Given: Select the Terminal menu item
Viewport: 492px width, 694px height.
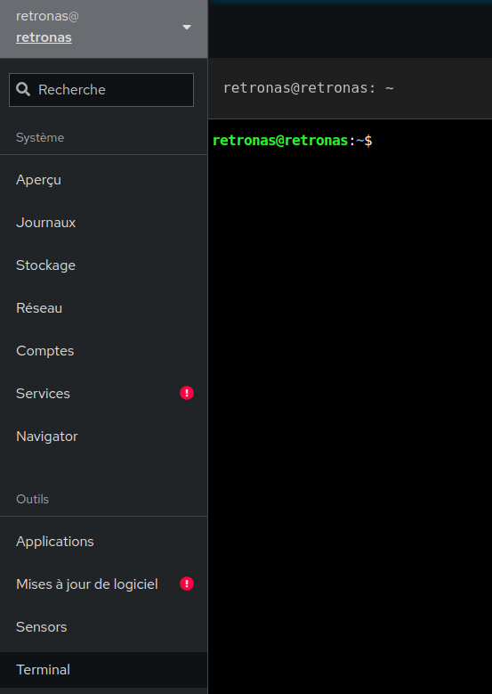Looking at the screenshot, I should pos(103,670).
